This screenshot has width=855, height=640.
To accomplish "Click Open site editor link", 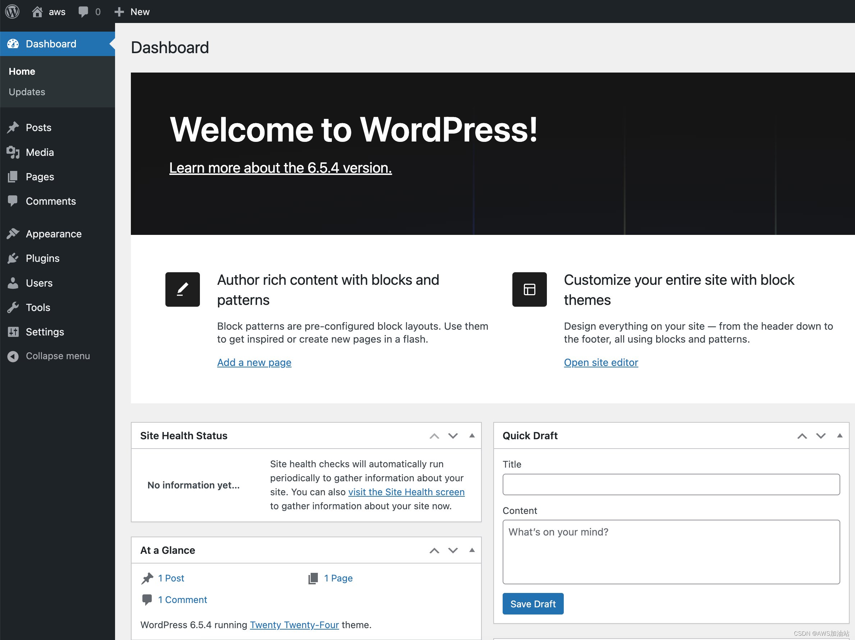I will 601,362.
